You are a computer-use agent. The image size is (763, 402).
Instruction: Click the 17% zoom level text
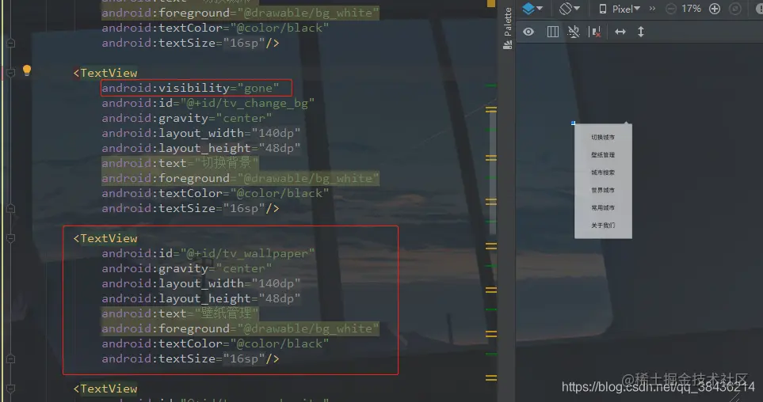691,9
